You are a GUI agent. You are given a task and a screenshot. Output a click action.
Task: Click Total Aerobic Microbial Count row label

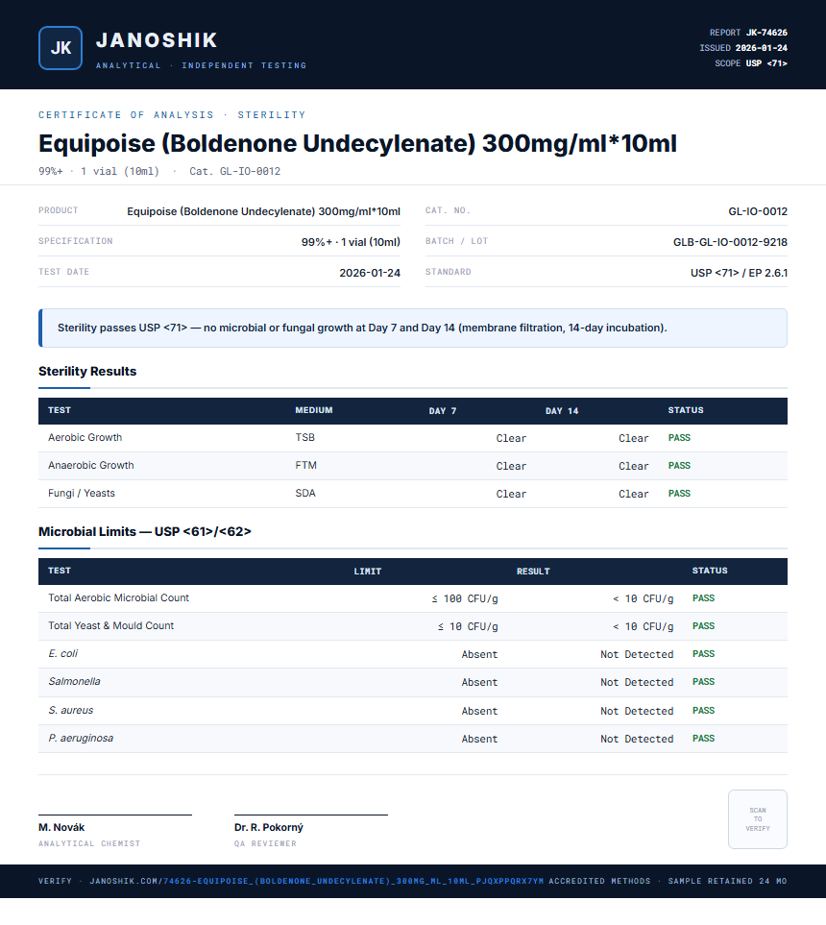pyautogui.click(x=118, y=597)
